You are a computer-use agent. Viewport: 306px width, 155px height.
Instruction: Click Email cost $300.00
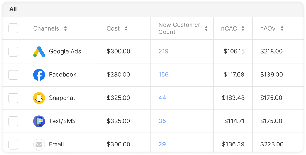tap(118, 144)
